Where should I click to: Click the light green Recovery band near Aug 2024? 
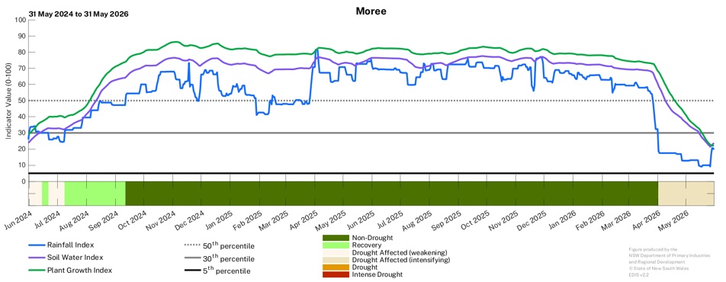point(95,193)
